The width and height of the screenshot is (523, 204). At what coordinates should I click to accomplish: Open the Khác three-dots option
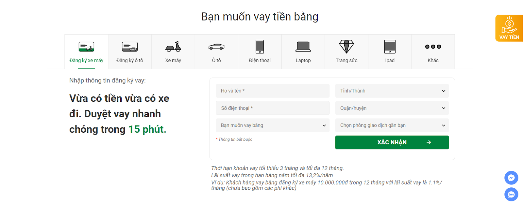pyautogui.click(x=433, y=47)
